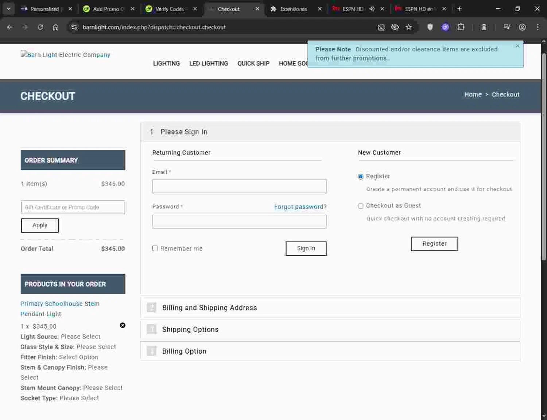The height and width of the screenshot is (420, 547).
Task: Expand the Shipping Options step
Action: tap(330, 329)
